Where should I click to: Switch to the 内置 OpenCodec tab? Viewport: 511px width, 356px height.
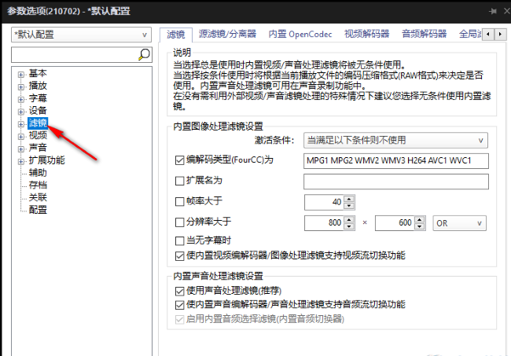(300, 35)
